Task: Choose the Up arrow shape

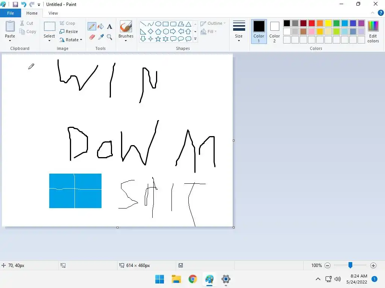Action: (x=188, y=31)
